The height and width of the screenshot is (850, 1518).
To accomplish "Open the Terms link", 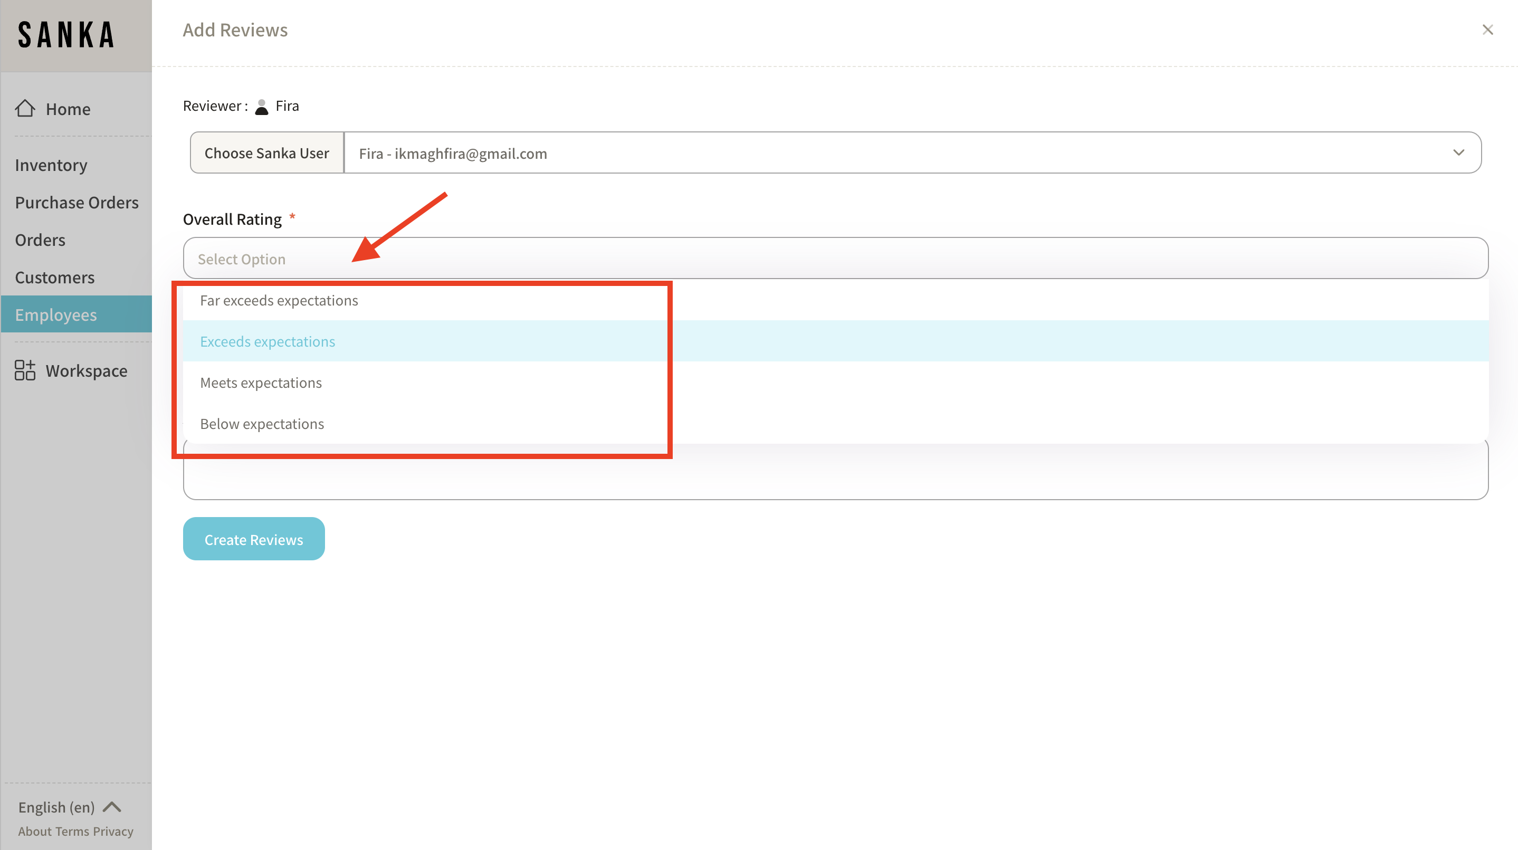I will [x=72, y=831].
